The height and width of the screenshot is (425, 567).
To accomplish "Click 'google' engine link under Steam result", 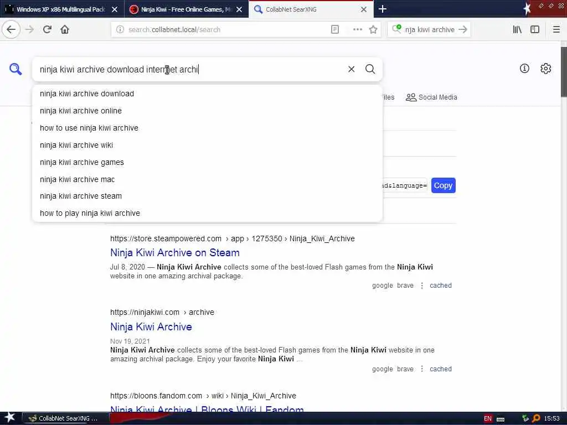I will 382,286.
